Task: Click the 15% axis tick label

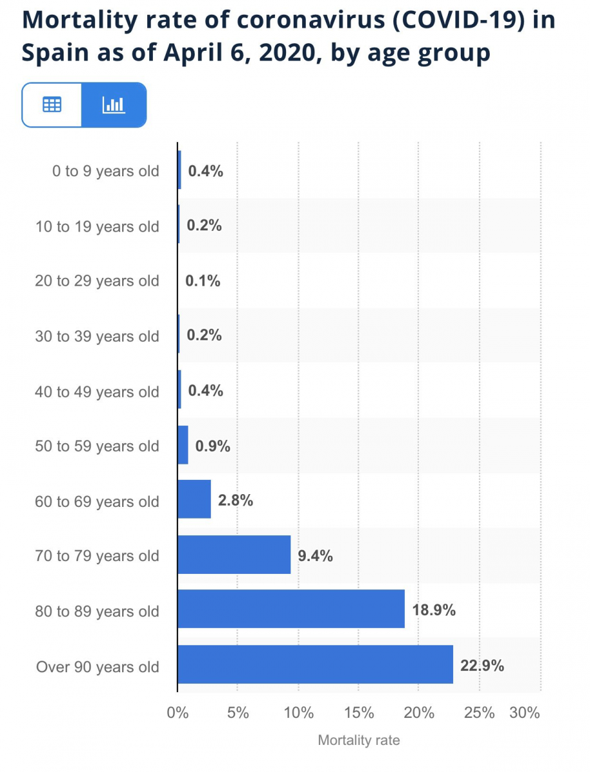Action: [x=359, y=713]
